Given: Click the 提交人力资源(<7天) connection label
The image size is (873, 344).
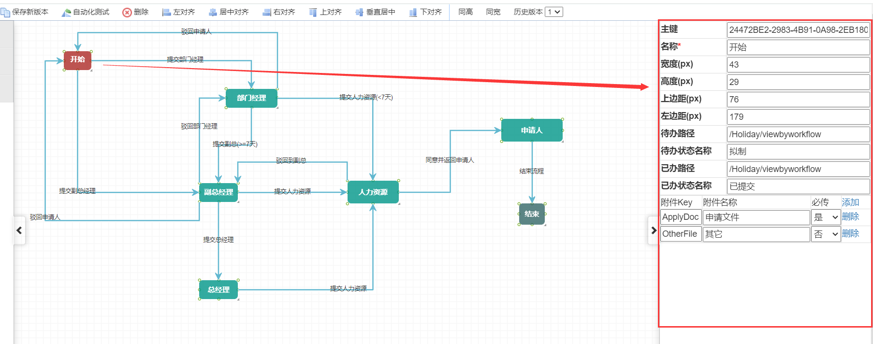Looking at the screenshot, I should pos(366,97).
